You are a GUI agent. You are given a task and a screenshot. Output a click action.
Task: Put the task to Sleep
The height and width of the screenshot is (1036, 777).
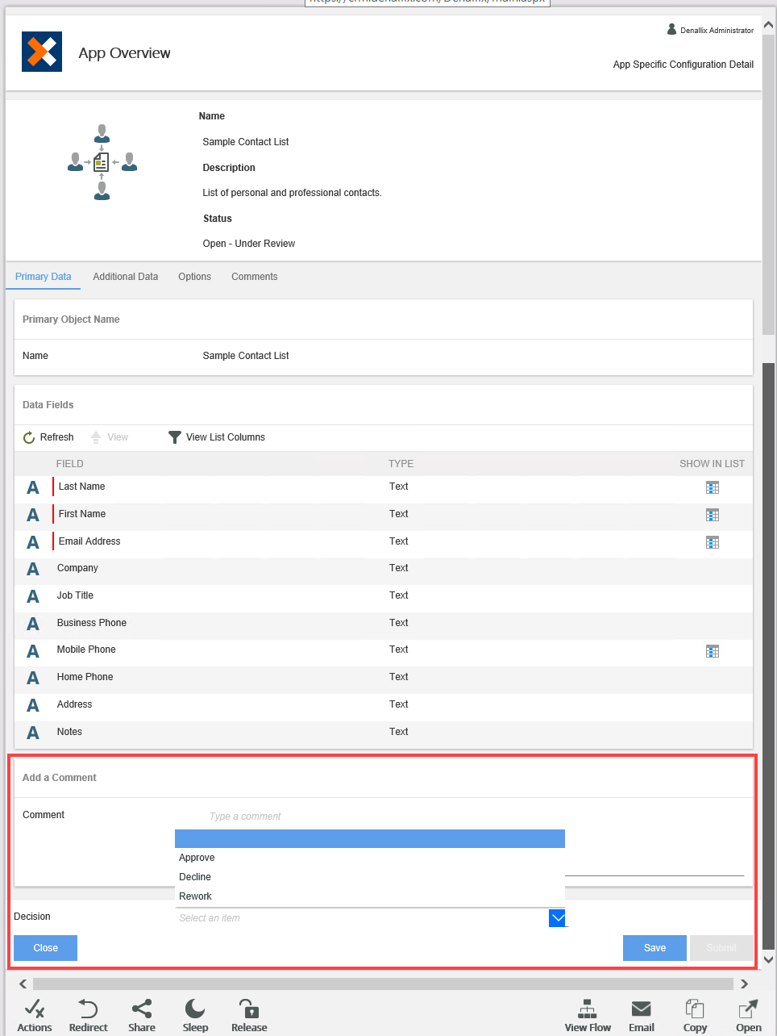[195, 1009]
